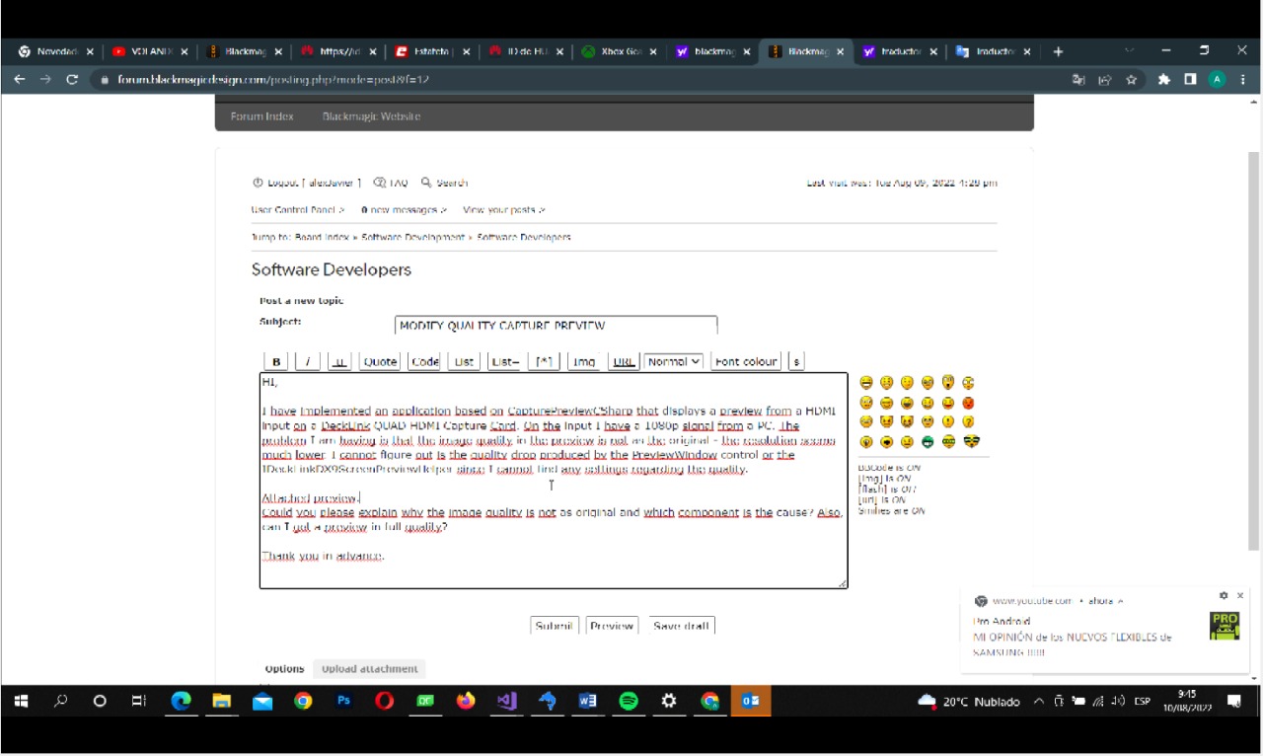This screenshot has width=1263, height=756.
Task: Close the Estafeta tab
Action: [466, 52]
